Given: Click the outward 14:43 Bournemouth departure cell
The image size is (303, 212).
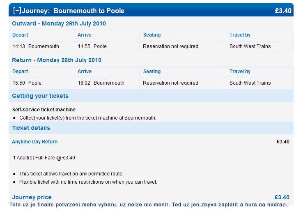Looking at the screenshot, I should (x=41, y=46).
